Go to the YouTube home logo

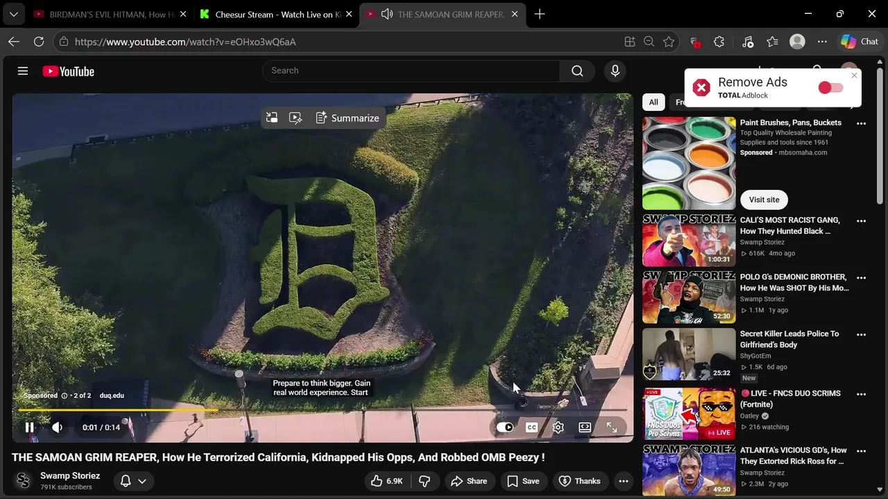tap(68, 71)
